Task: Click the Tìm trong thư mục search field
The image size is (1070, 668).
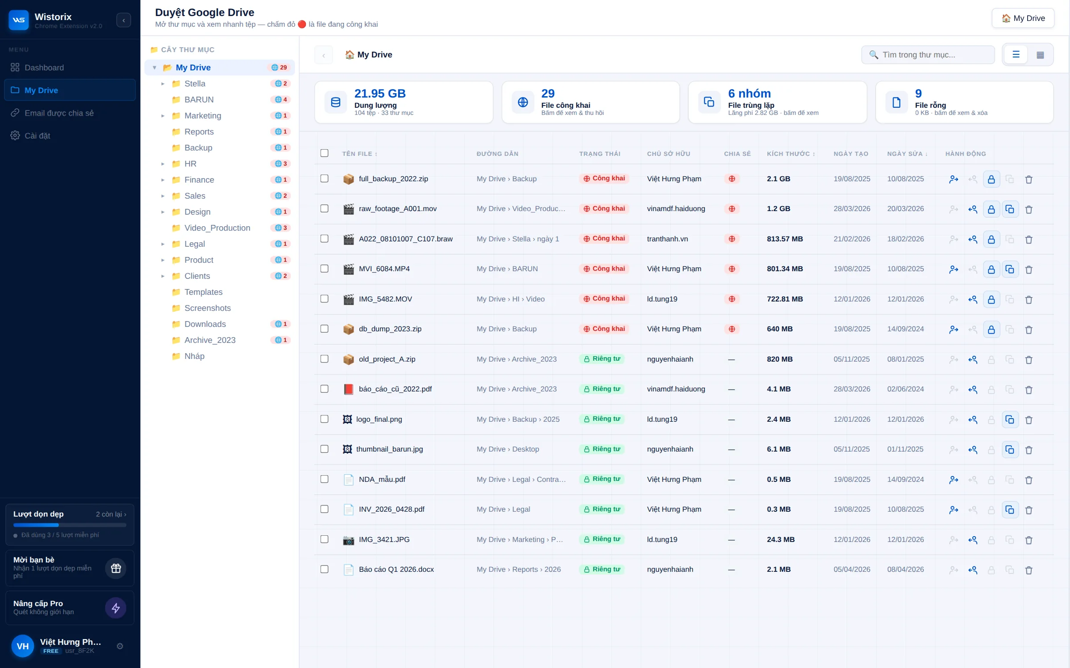Action: pyautogui.click(x=928, y=54)
